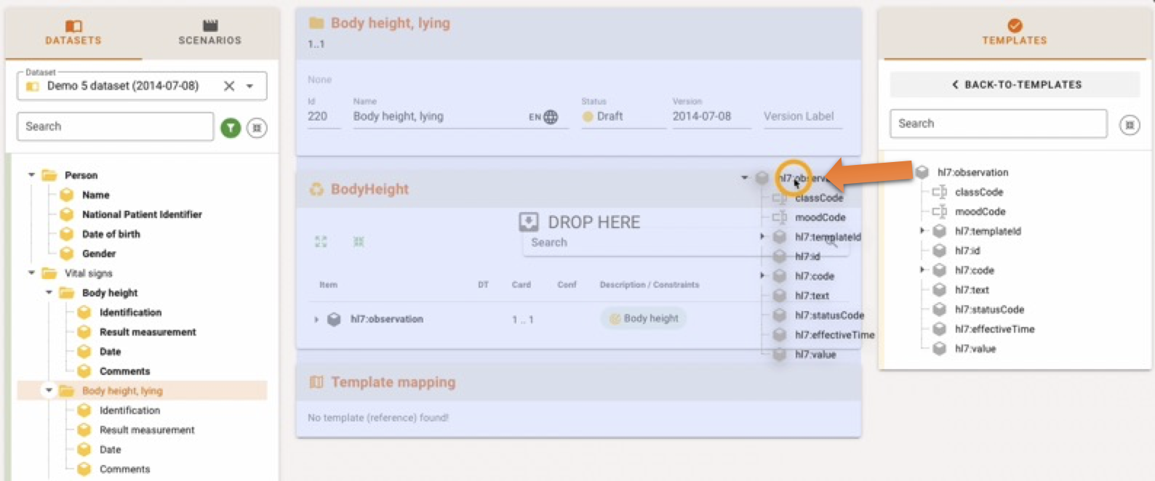Click the Body height concept chip
The image size is (1155, 481).
(644, 318)
